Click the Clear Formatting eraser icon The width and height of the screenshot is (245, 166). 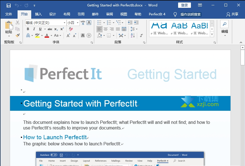click(71, 29)
